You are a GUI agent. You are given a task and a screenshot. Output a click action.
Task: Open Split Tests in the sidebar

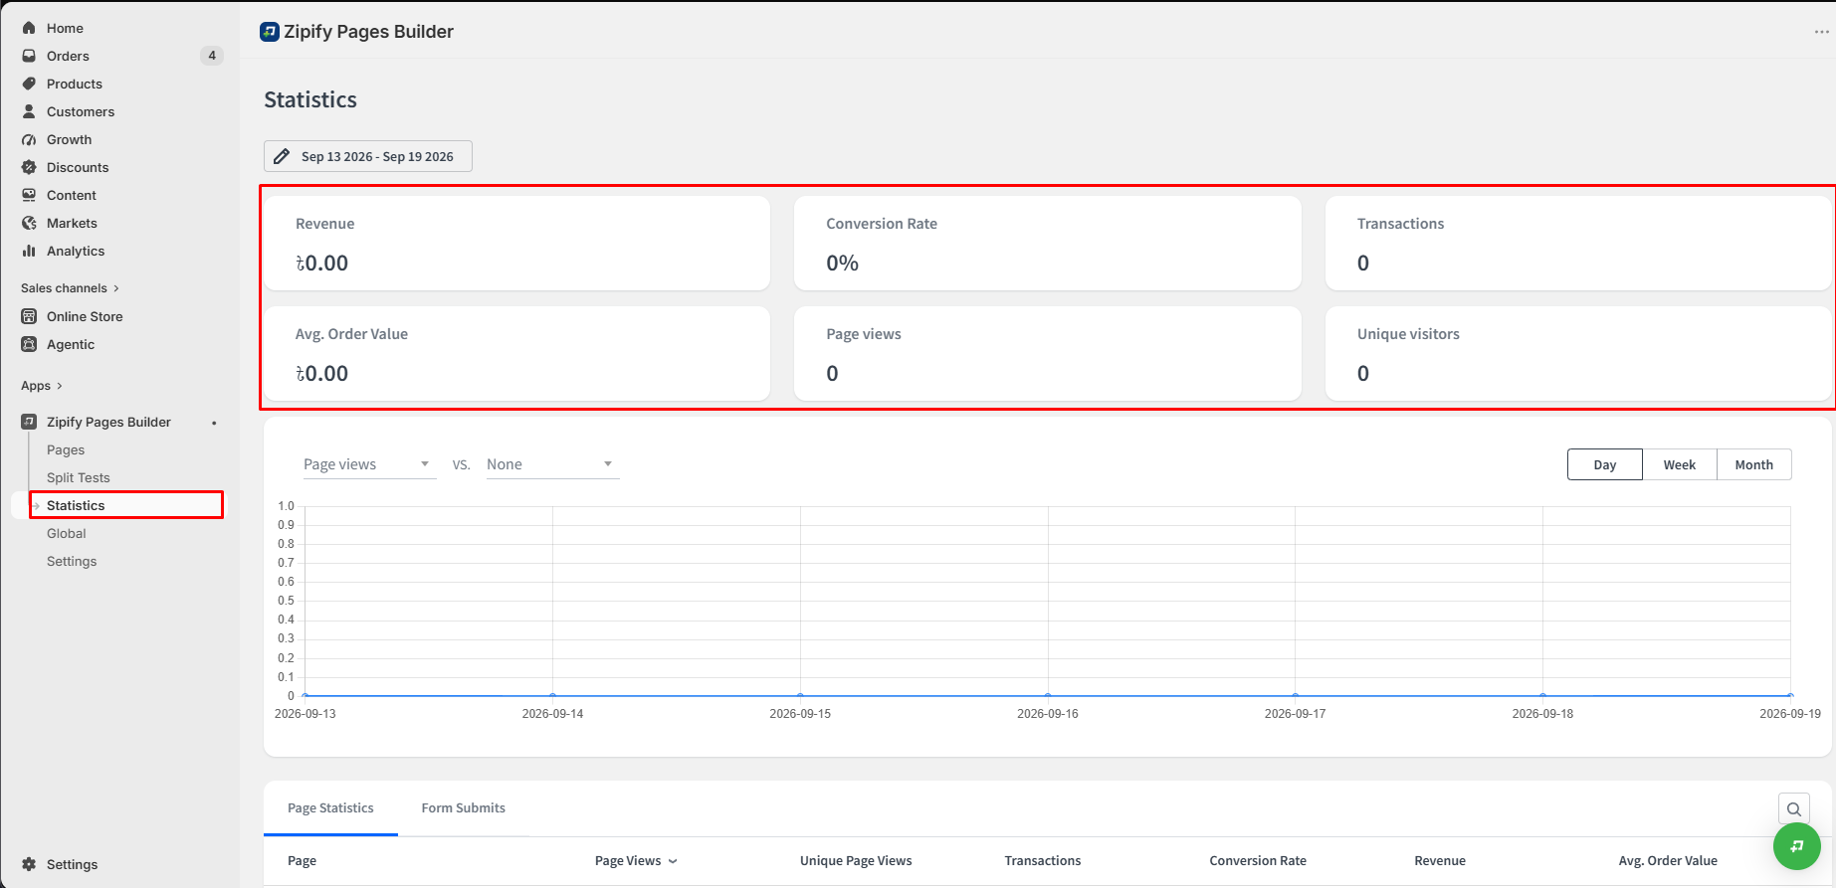coord(79,477)
